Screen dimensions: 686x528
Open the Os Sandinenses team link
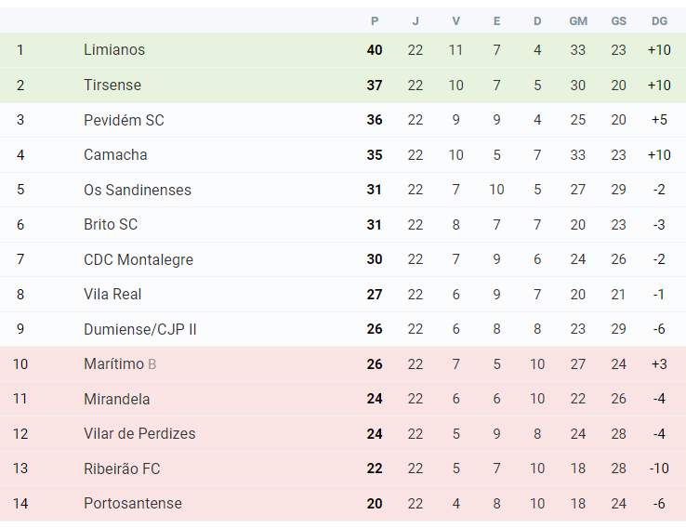click(138, 190)
